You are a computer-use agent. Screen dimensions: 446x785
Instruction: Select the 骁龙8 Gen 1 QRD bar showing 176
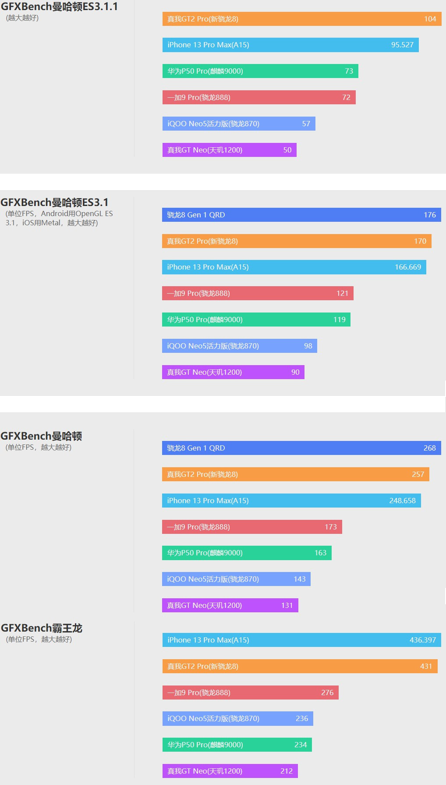301,215
